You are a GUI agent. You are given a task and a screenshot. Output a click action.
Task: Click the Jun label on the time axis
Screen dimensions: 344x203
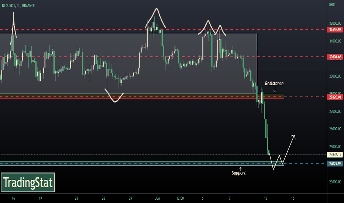pos(157,199)
